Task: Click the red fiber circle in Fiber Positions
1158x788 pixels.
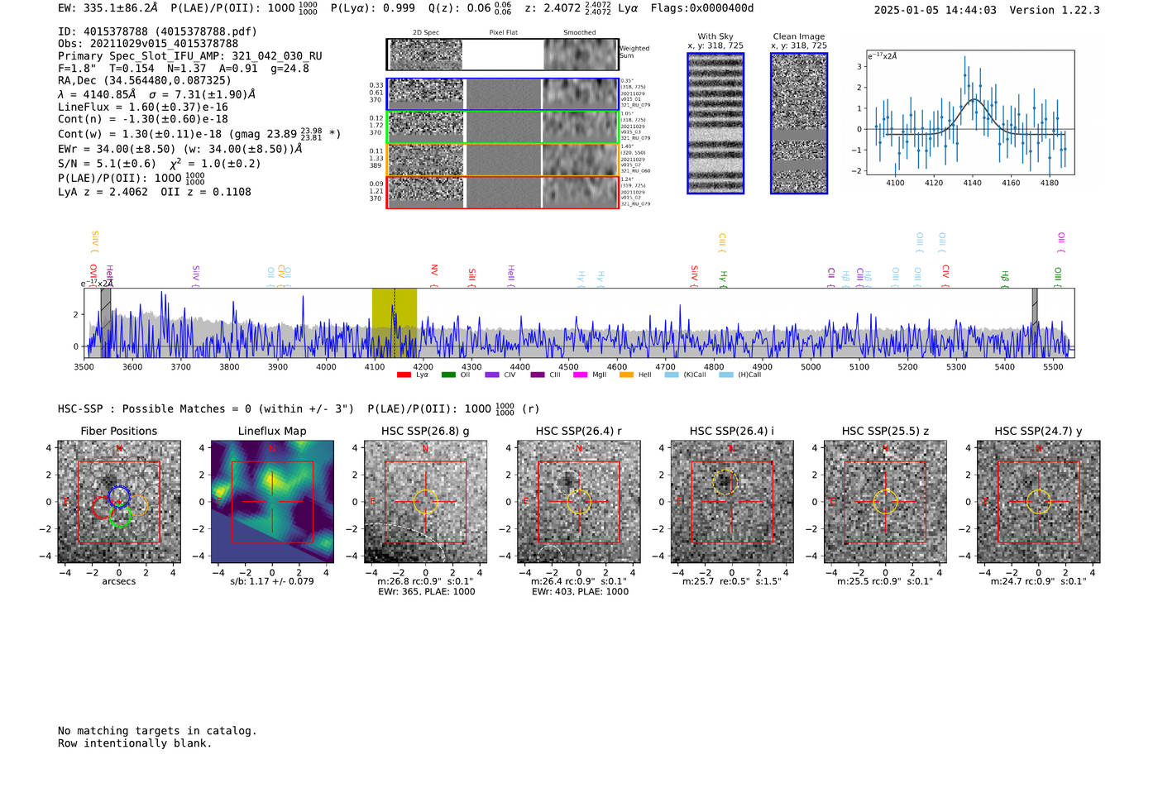Action: coord(103,507)
